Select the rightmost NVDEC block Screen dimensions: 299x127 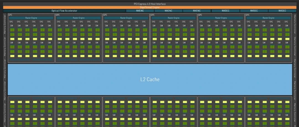282,11
